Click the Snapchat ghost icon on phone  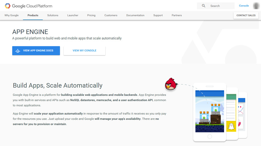(231, 127)
